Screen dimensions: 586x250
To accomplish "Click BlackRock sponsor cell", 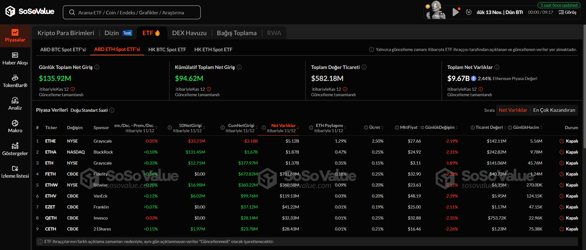I will tap(103, 152).
